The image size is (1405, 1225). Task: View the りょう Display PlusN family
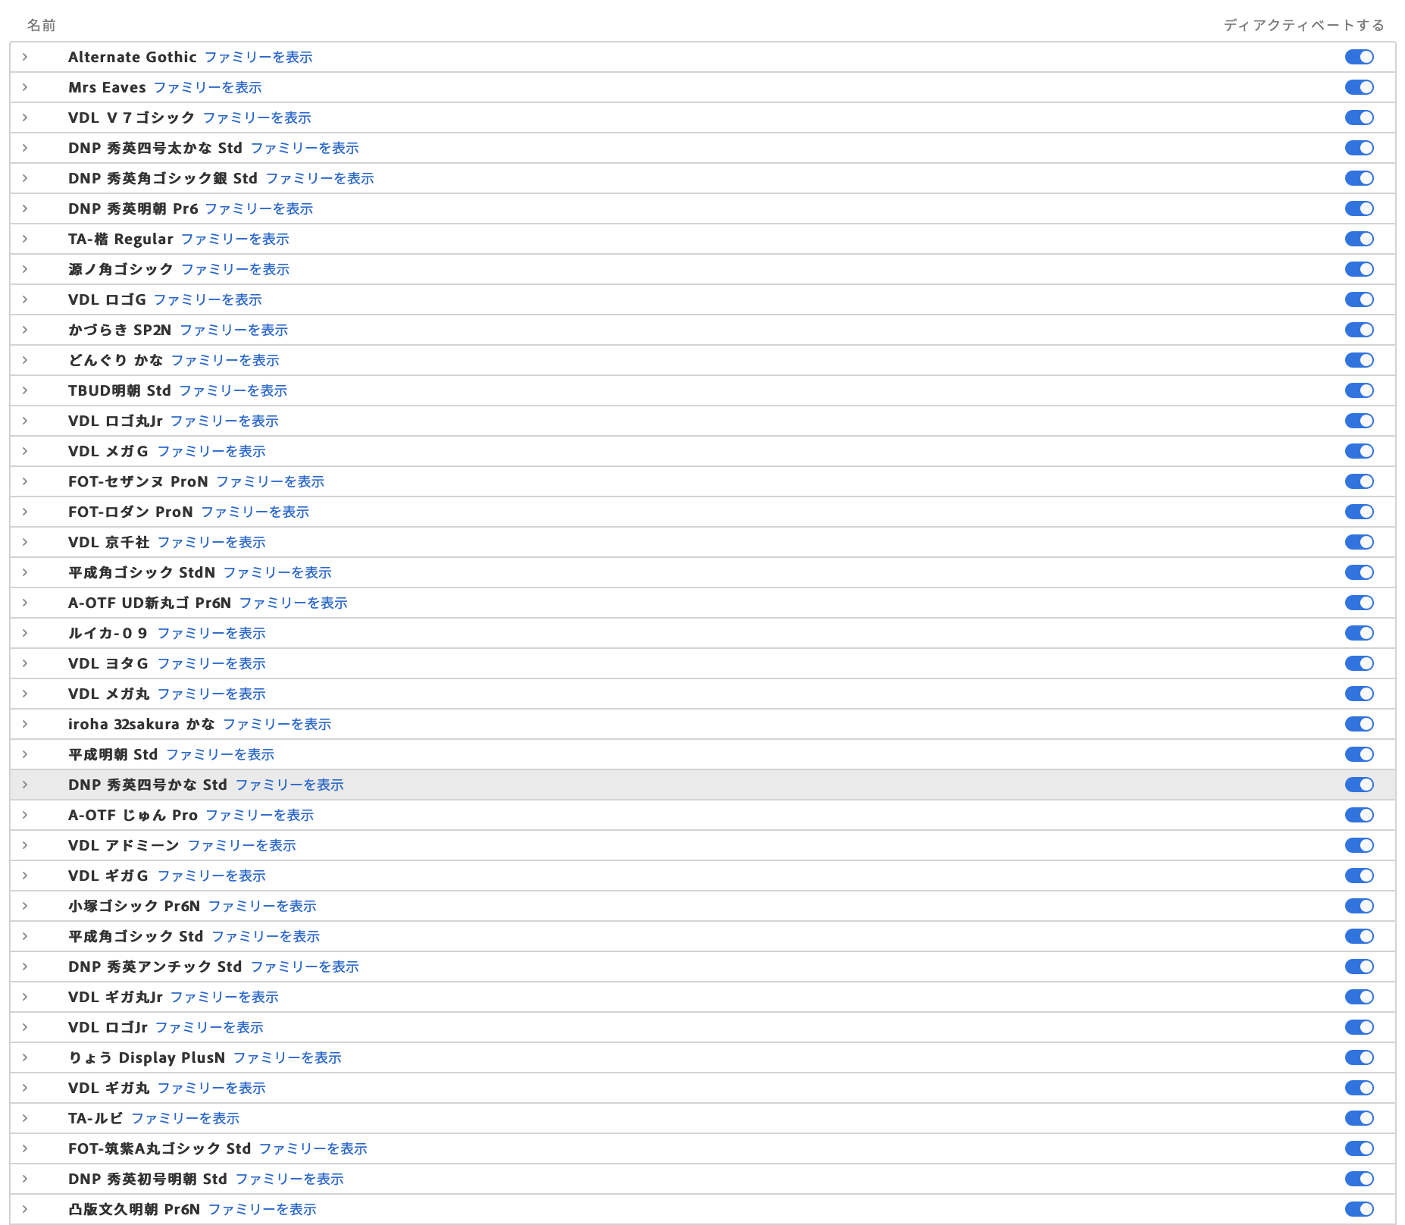click(286, 1057)
